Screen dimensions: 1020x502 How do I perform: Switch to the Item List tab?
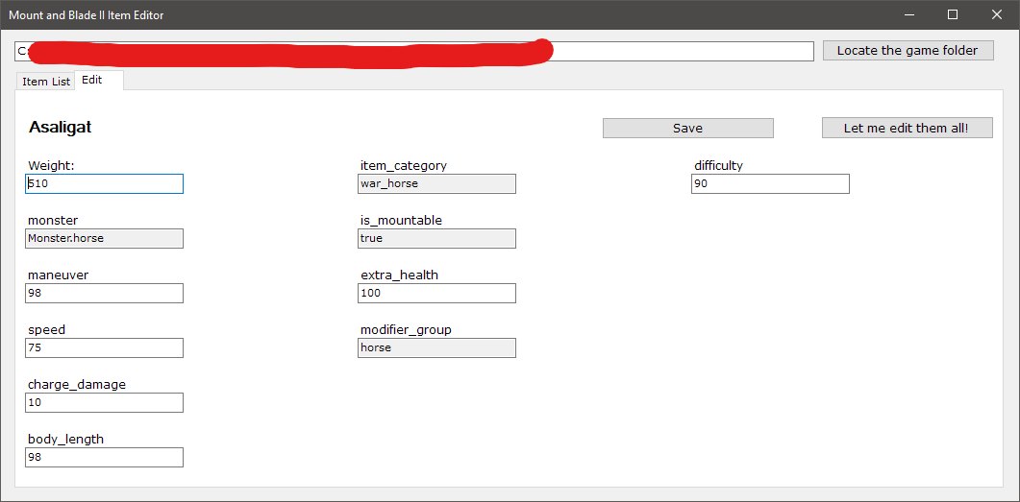[46, 82]
